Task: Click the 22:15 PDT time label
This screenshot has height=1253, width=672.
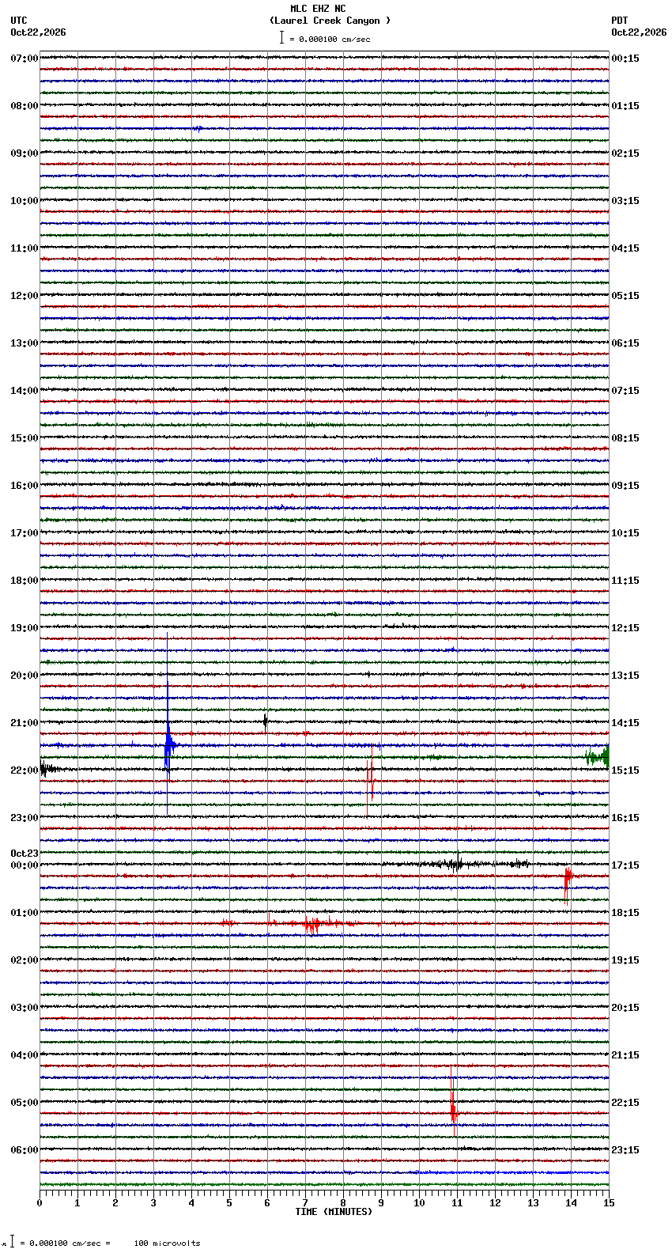Action: (x=625, y=1103)
